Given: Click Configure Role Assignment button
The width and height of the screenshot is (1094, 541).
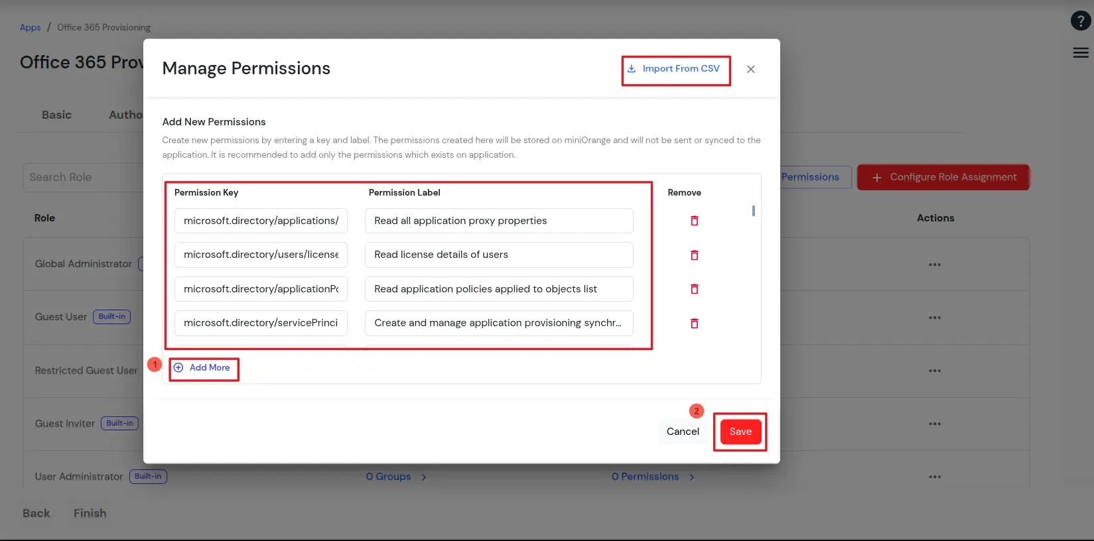Looking at the screenshot, I should point(943,177).
